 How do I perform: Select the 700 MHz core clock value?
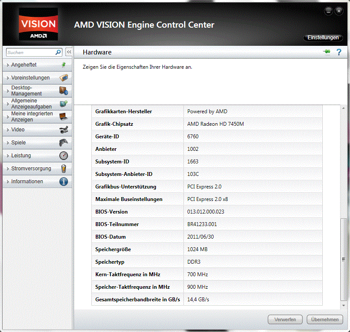(x=198, y=275)
